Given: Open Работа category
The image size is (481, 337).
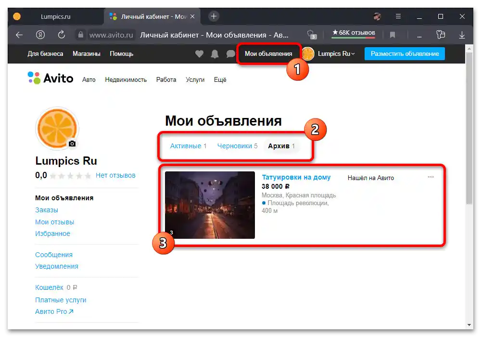Looking at the screenshot, I should pyautogui.click(x=166, y=80).
